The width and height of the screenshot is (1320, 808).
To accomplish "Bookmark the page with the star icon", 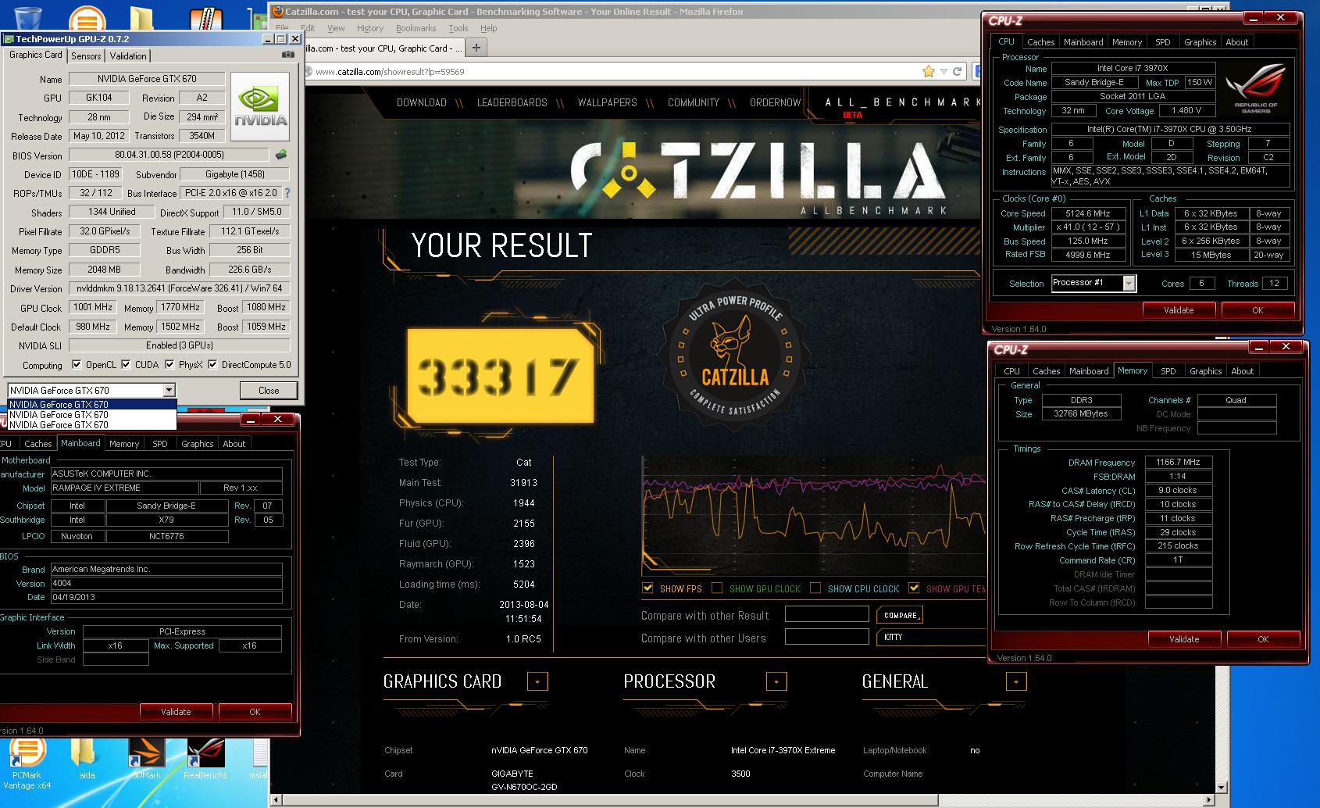I will [x=929, y=71].
